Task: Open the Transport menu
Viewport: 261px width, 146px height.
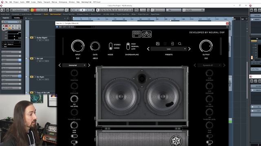Action: pos(47,2)
